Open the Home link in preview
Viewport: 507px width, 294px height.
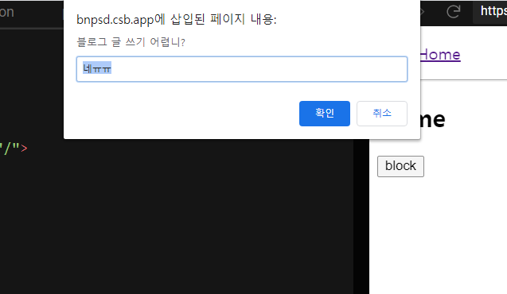(440, 55)
